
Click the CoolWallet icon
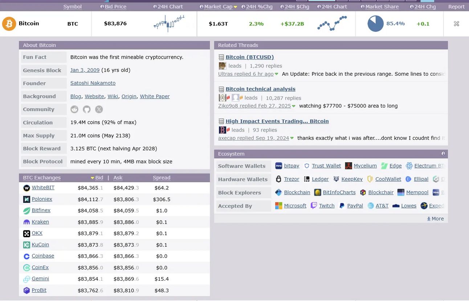pyautogui.click(x=370, y=179)
